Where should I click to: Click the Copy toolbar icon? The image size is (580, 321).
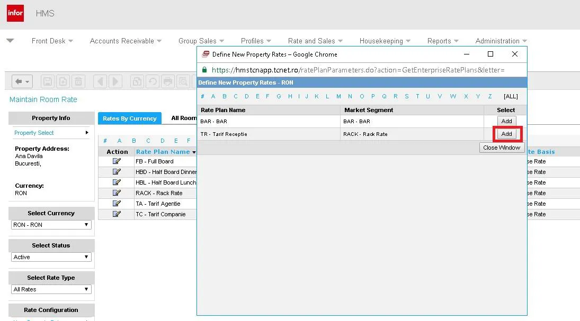(137, 81)
